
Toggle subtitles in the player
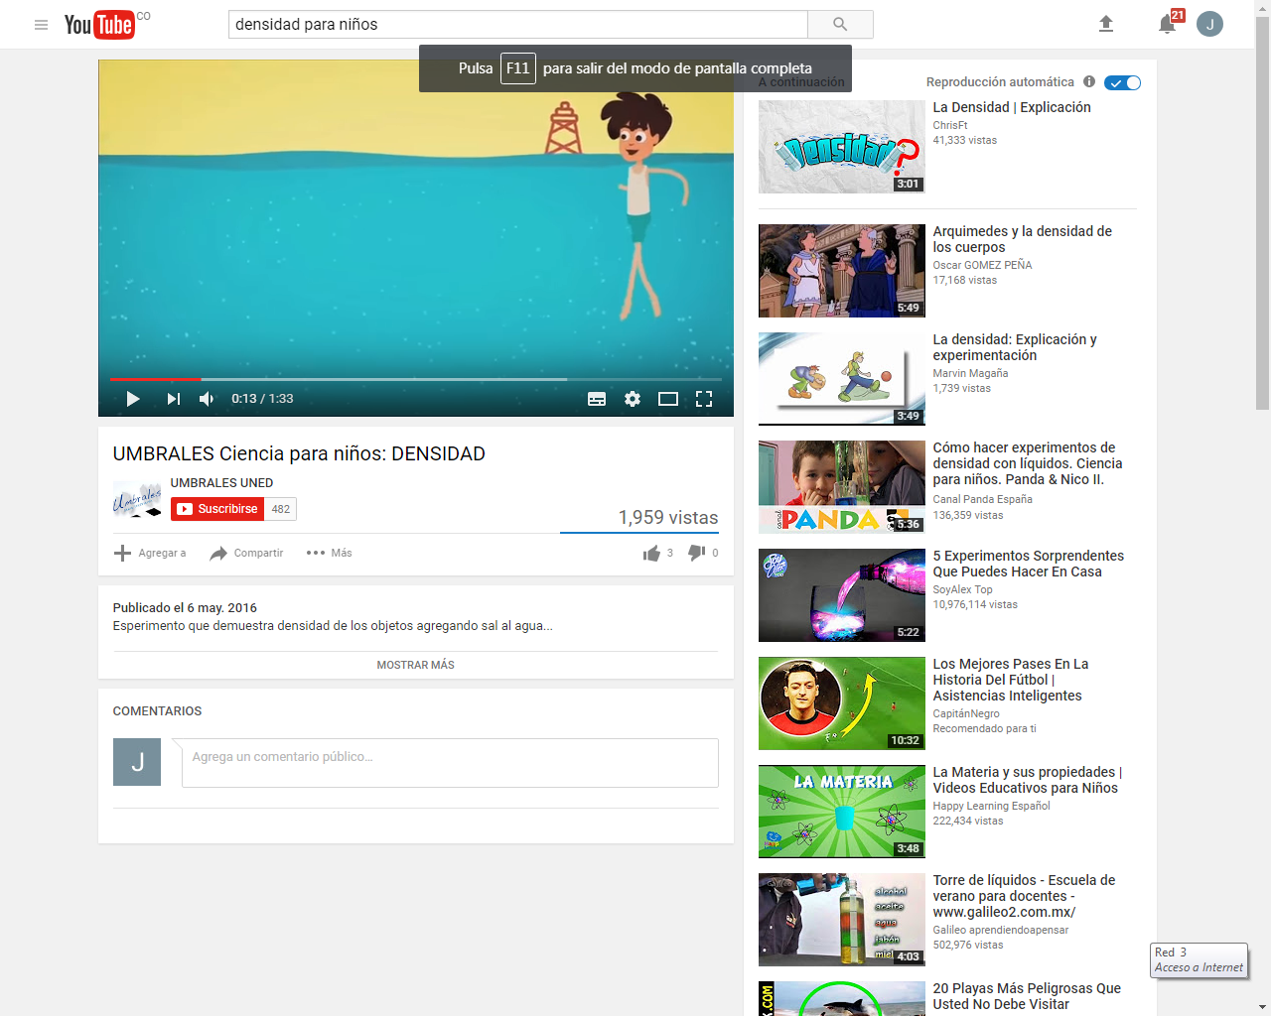tap(597, 399)
